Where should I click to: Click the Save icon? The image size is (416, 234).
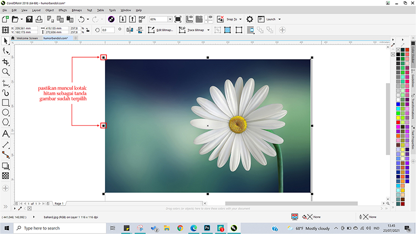(x=29, y=19)
